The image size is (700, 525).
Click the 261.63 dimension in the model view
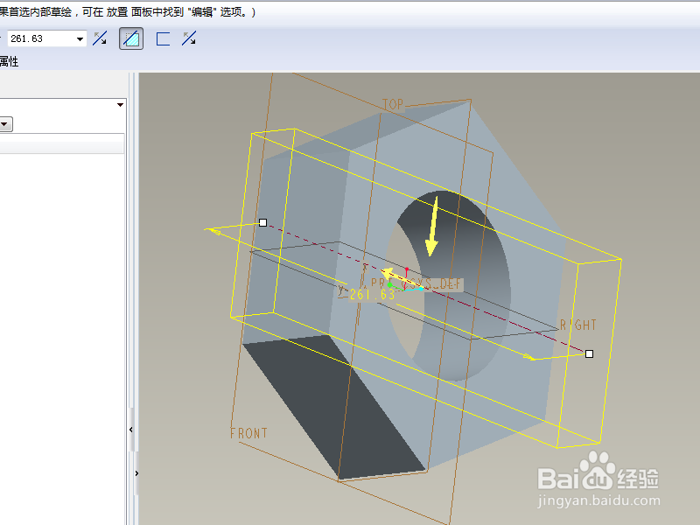(x=373, y=294)
